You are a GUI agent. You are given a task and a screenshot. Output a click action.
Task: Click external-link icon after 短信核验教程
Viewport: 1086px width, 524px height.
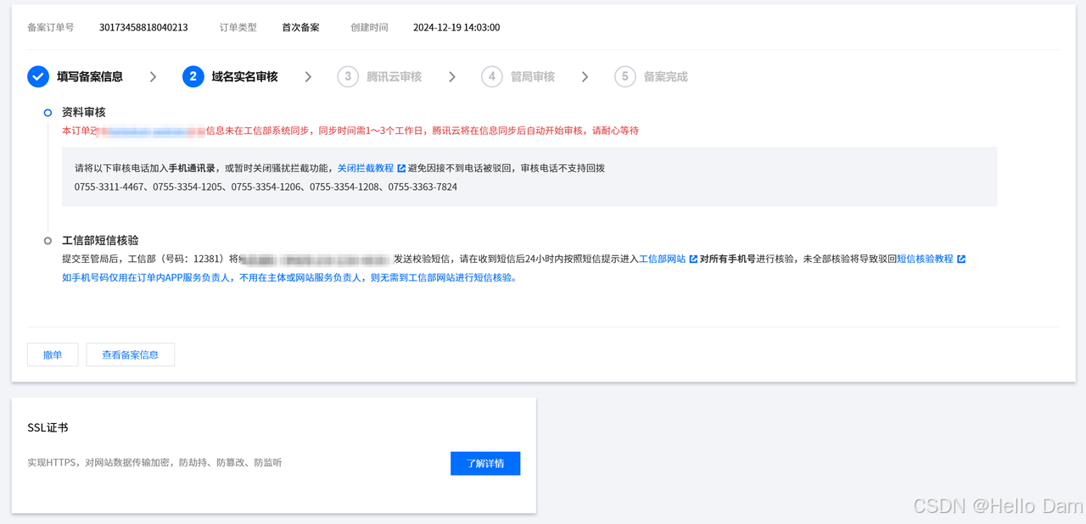coord(961,258)
